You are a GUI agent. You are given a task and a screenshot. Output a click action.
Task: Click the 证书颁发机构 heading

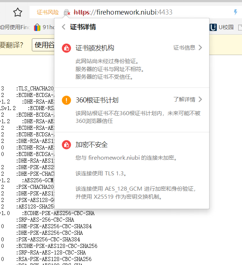pyautogui.click(x=95, y=48)
